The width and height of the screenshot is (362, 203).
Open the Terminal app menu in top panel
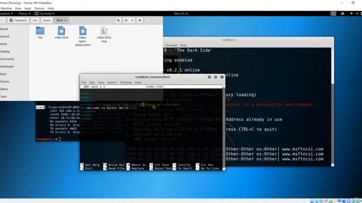tap(45, 14)
